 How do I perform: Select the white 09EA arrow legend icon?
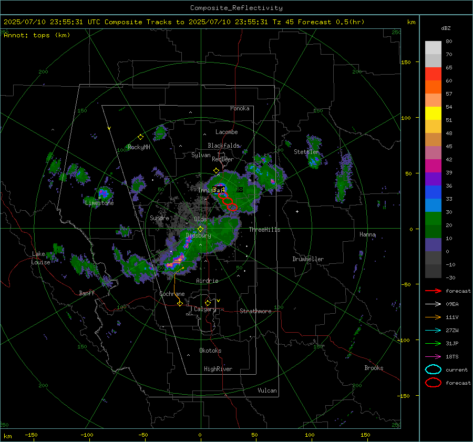coord(433,304)
